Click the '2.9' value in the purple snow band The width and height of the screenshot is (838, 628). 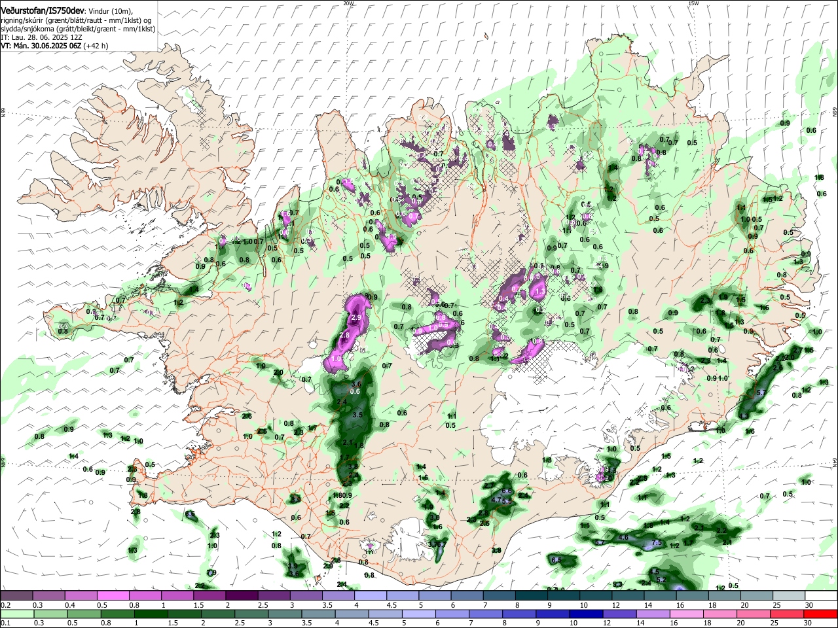coord(357,317)
